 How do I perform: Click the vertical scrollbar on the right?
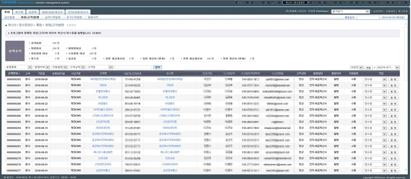(406, 97)
